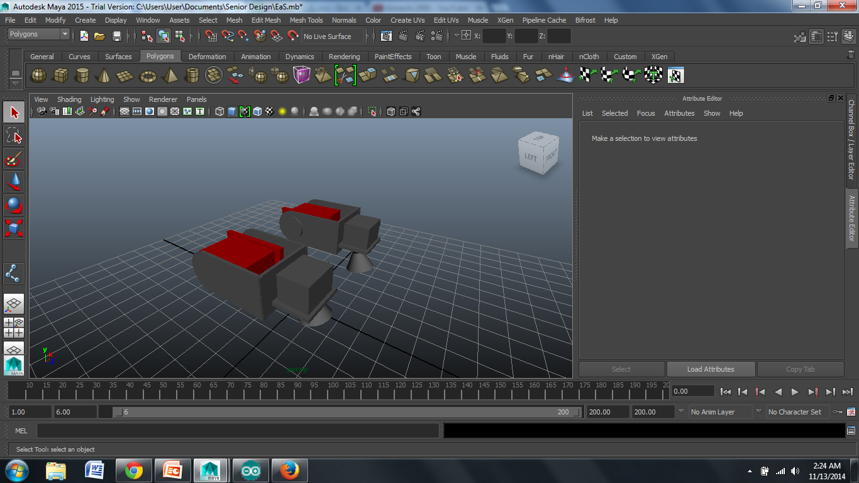The width and height of the screenshot is (859, 483).
Task: Switch to the Rendering shelf tab
Action: (344, 57)
